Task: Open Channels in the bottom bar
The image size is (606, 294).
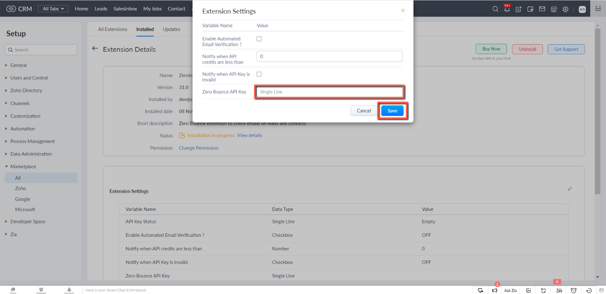Action: pos(41,290)
